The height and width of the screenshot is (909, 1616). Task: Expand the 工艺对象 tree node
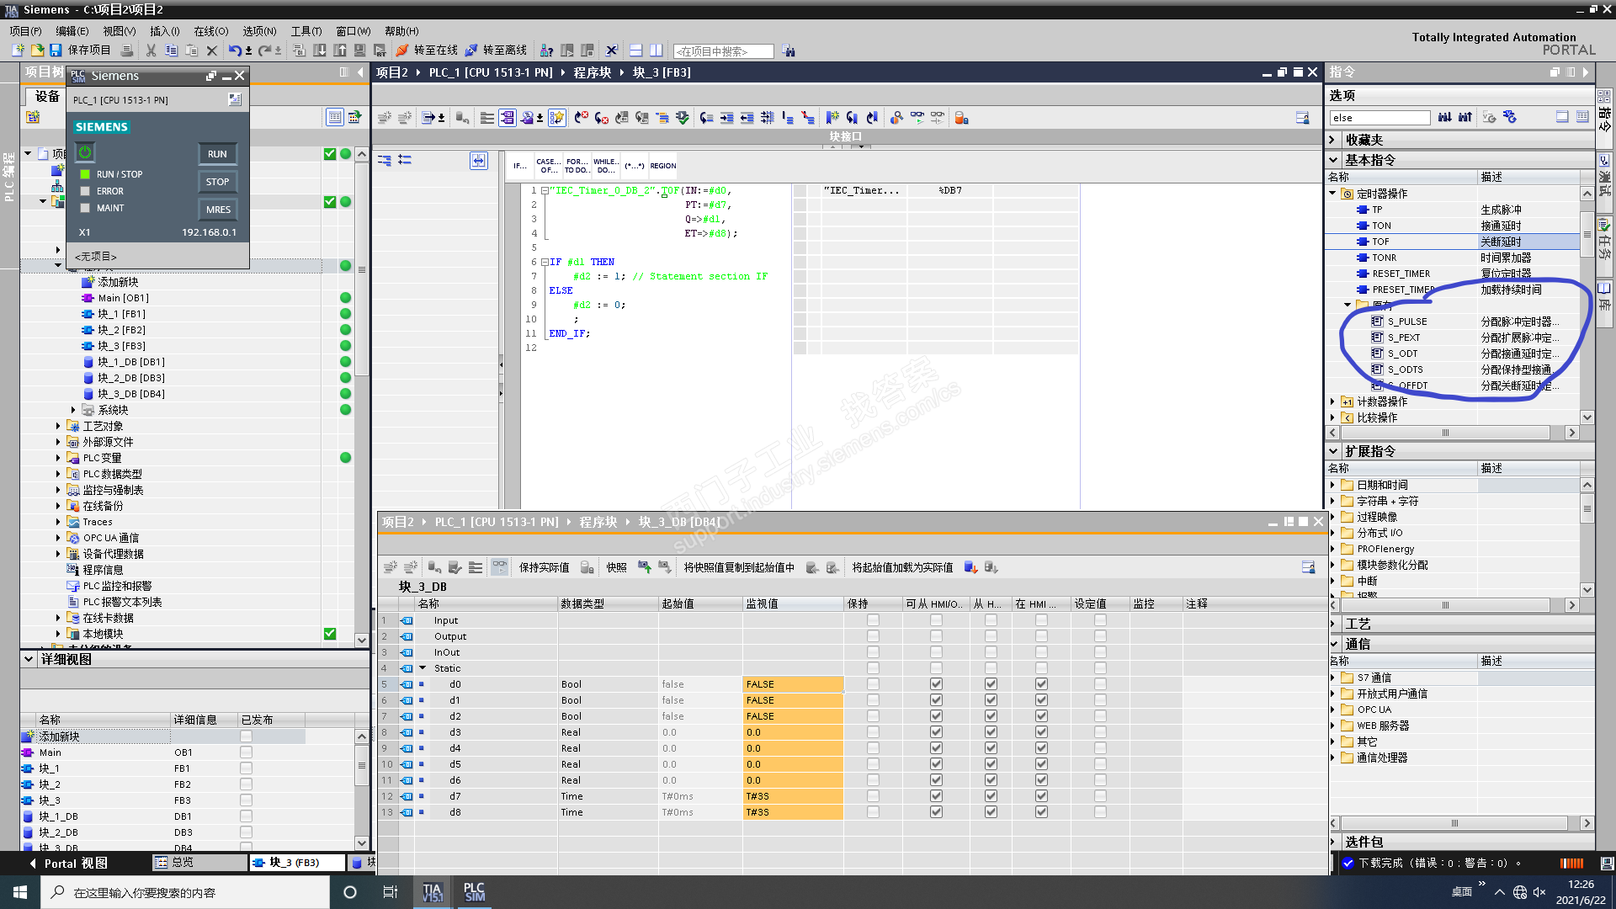point(58,426)
